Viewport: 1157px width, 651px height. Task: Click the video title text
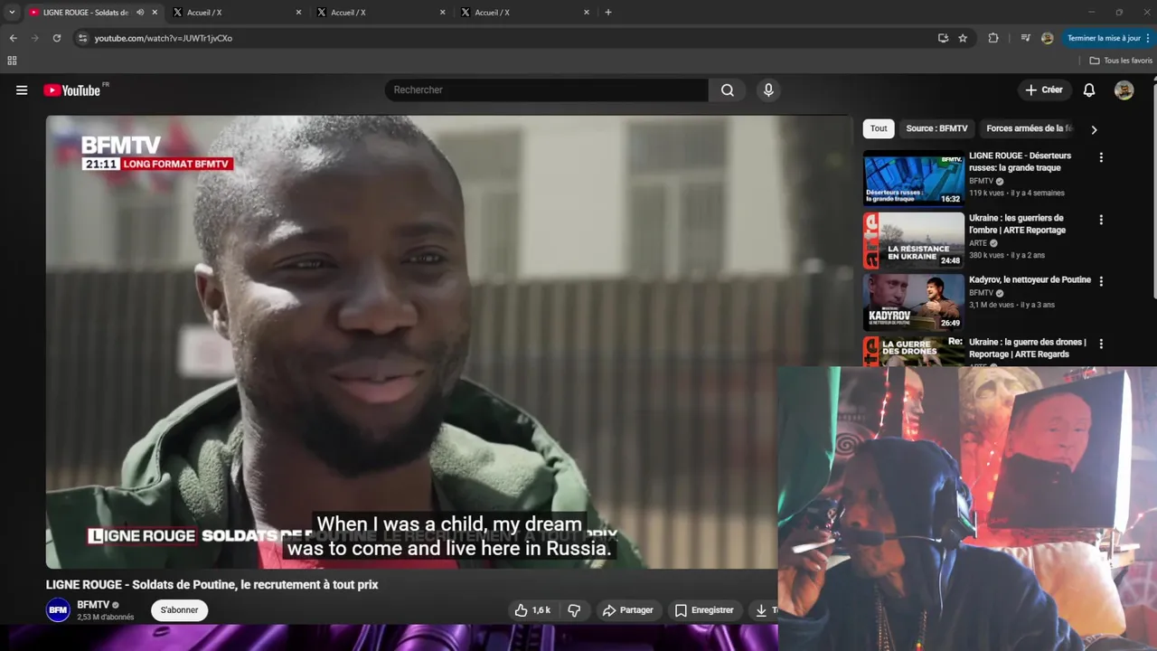tap(212, 585)
